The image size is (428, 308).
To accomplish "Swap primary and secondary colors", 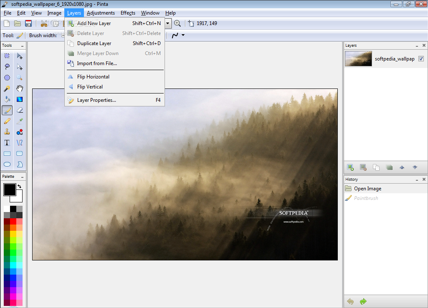I will point(20,187).
